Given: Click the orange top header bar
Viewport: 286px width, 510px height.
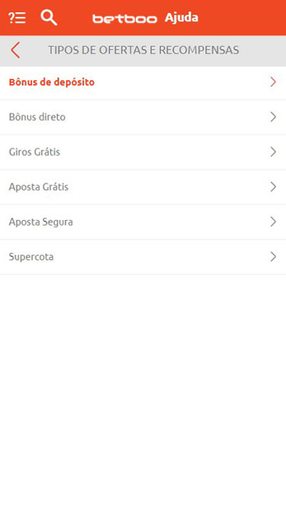Looking at the screenshot, I should coord(143,18).
